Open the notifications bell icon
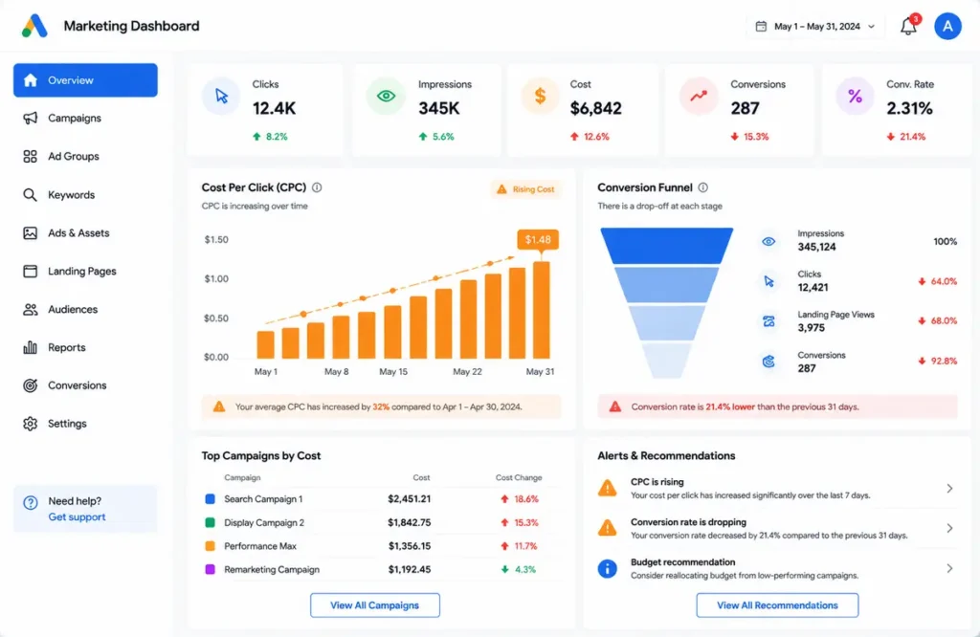Image resolution: width=980 pixels, height=637 pixels. click(x=908, y=26)
